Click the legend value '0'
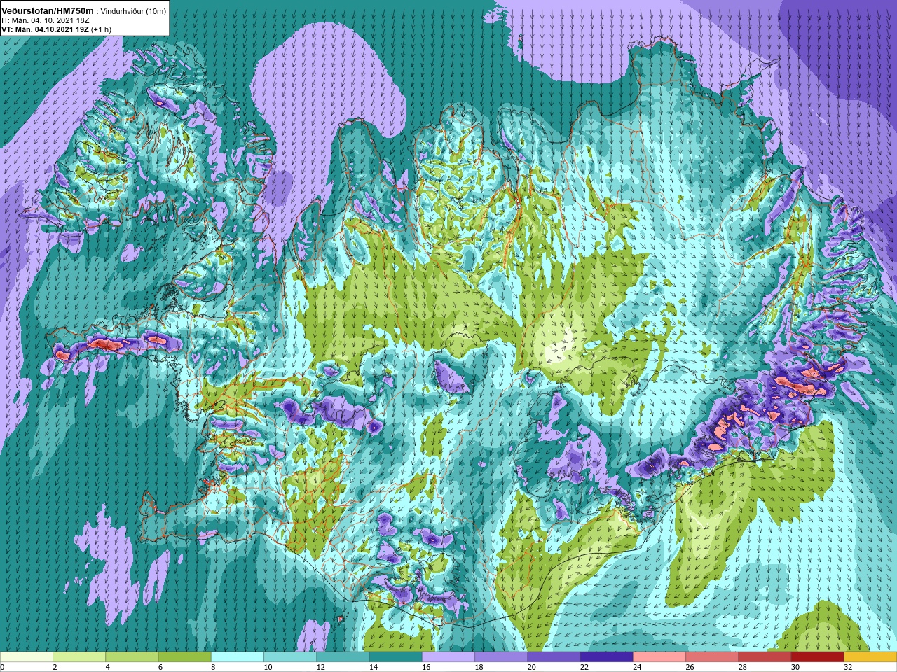 2,668
